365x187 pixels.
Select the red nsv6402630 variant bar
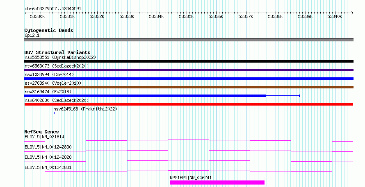click(189, 104)
